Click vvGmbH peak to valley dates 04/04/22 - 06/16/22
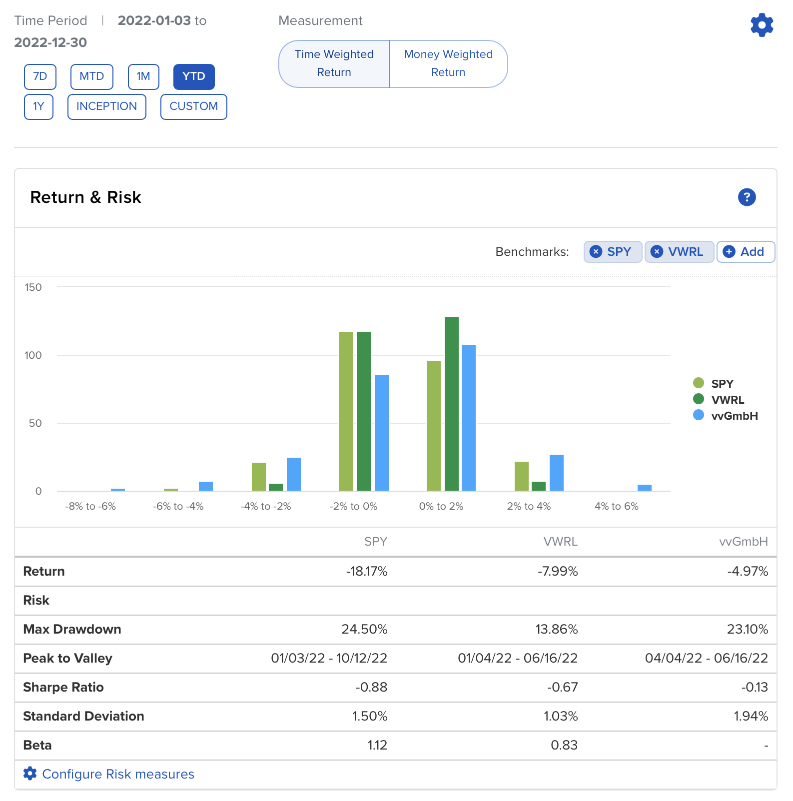The image size is (793, 801). [707, 658]
